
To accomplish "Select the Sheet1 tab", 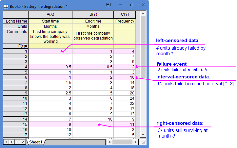I will 36,142.
